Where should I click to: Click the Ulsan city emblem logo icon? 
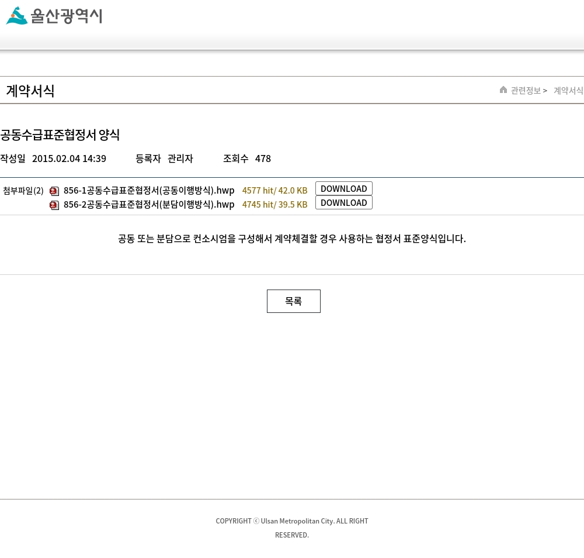coord(17,16)
